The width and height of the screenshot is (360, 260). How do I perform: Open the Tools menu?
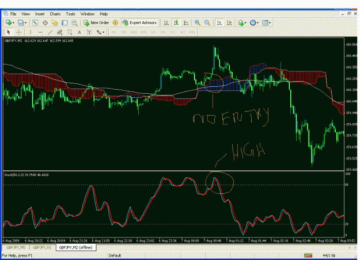[70, 14]
